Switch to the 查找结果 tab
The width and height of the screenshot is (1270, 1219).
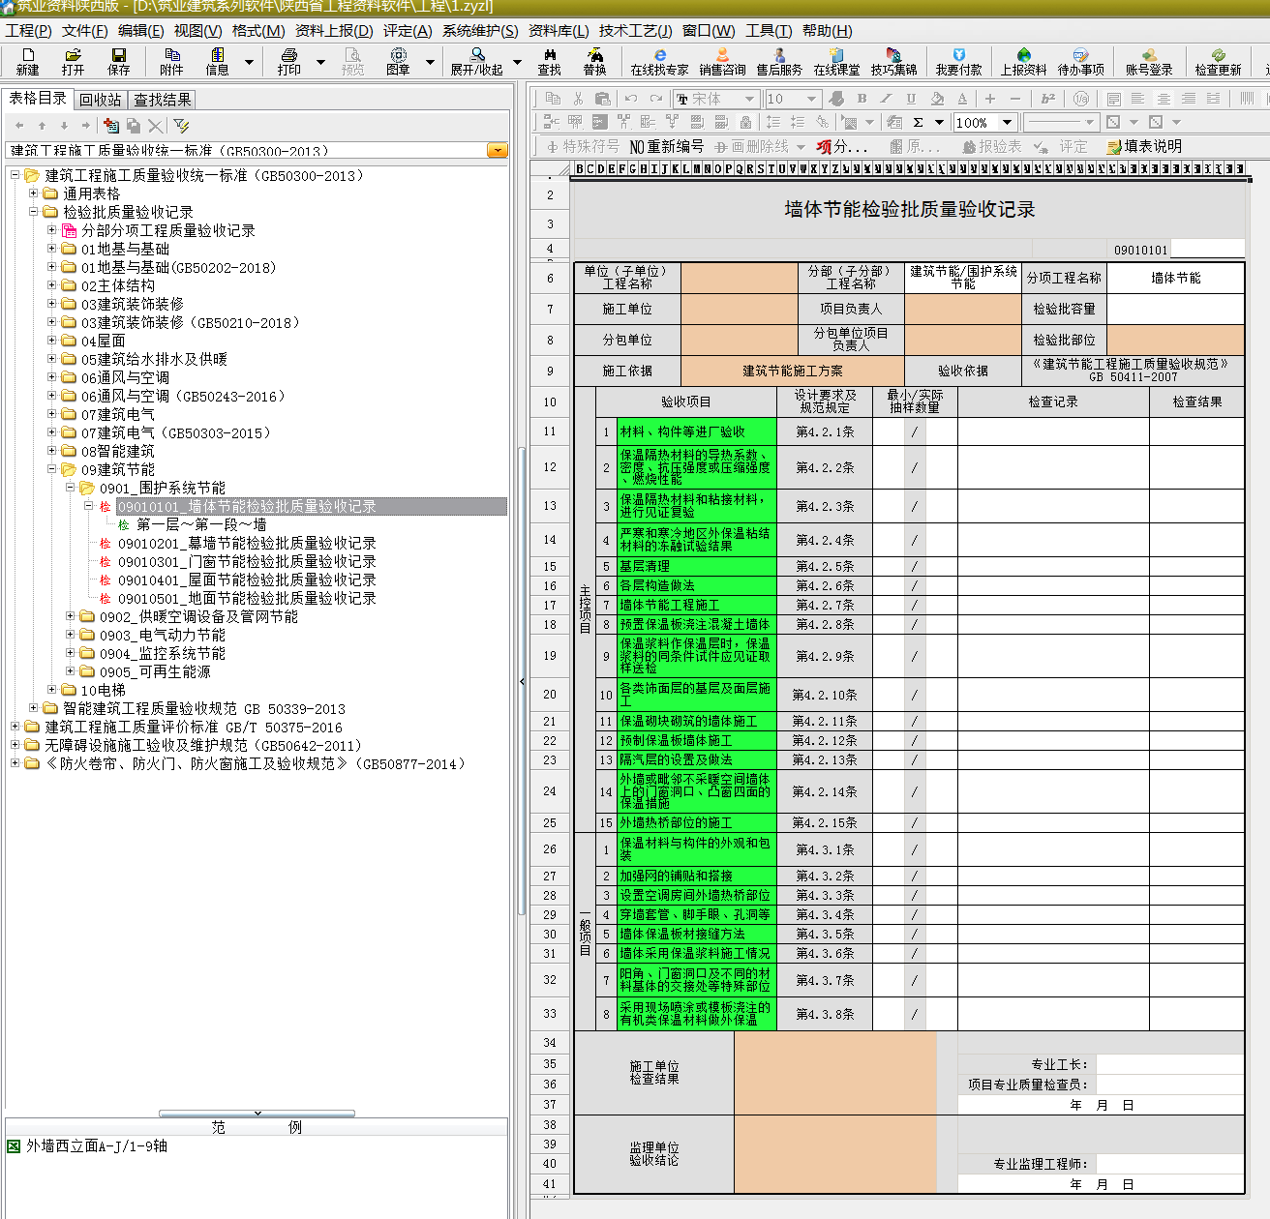[x=163, y=100]
